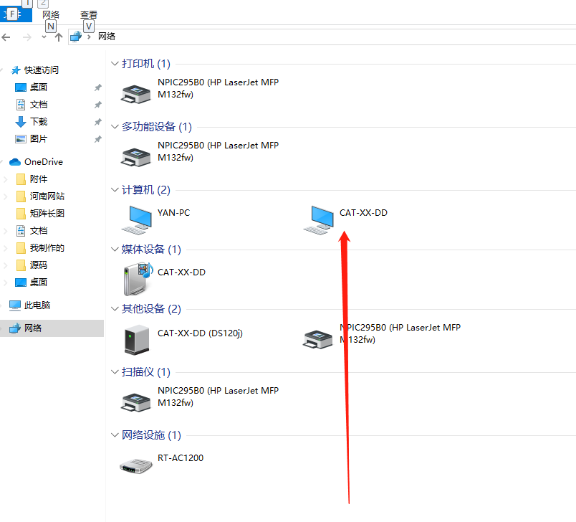Select the RT-AC1200 router icon
The image size is (576, 522).
click(x=136, y=466)
